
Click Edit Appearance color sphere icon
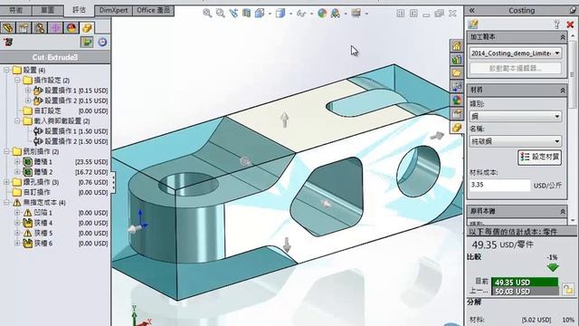[x=322, y=14]
